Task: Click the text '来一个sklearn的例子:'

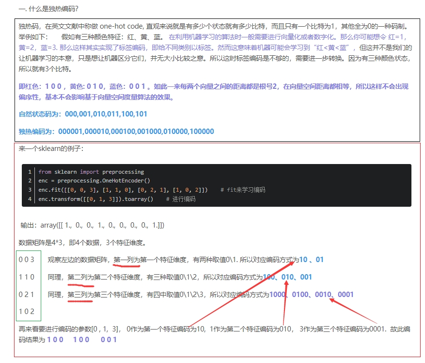Action: click(x=51, y=149)
